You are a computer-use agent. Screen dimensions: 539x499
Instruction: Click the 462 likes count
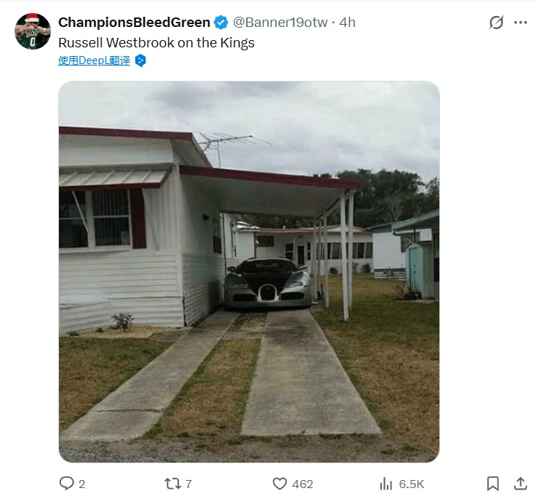(x=303, y=484)
